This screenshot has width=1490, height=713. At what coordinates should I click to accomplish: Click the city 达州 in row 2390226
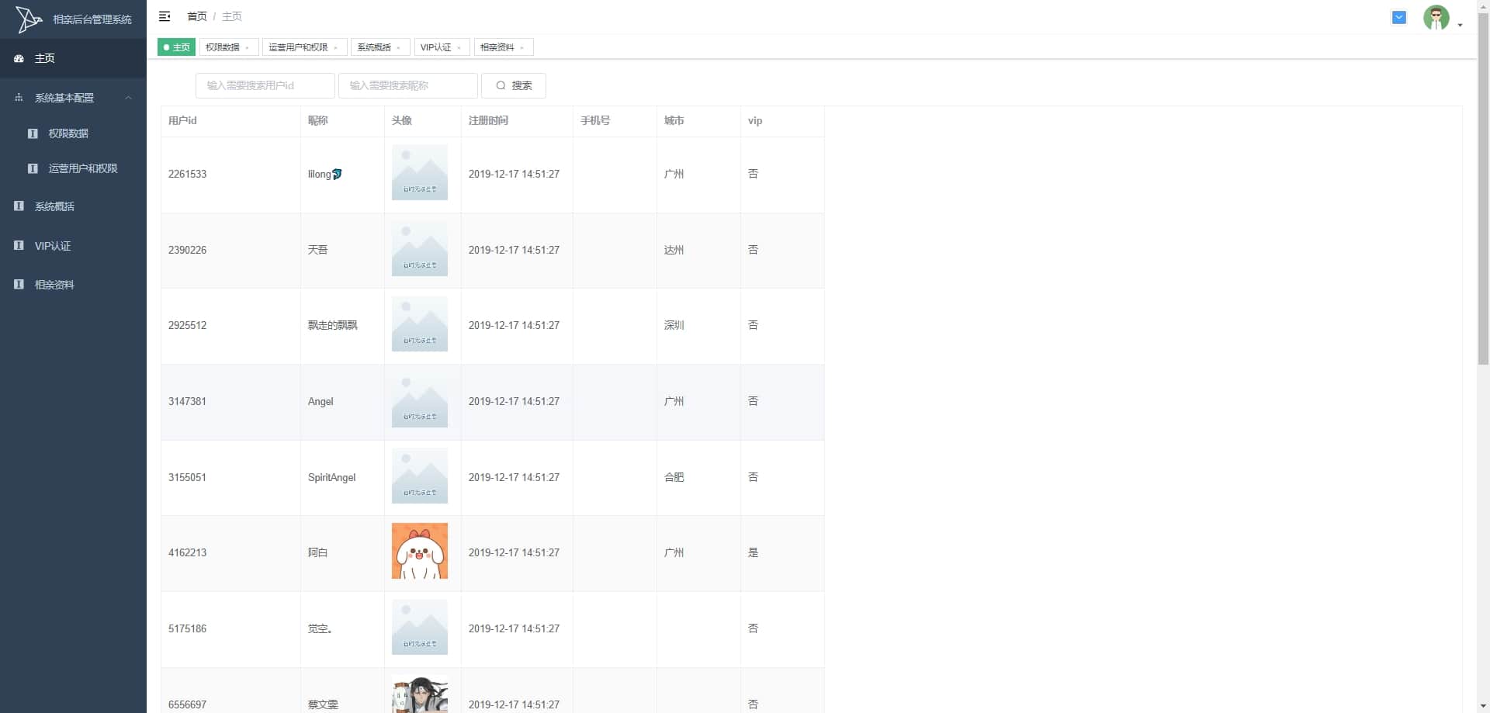(674, 250)
